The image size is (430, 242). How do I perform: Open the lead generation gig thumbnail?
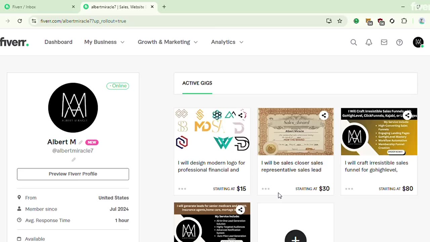(x=212, y=222)
